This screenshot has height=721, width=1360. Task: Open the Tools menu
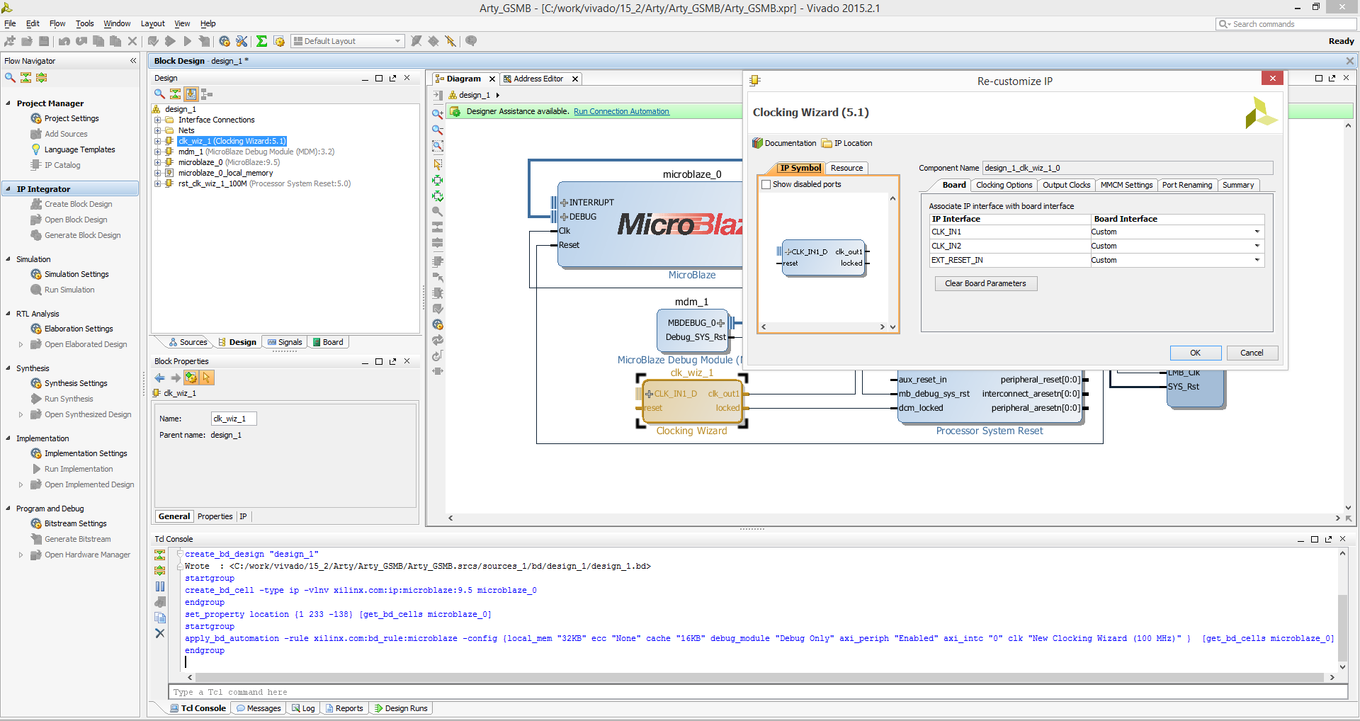point(85,23)
